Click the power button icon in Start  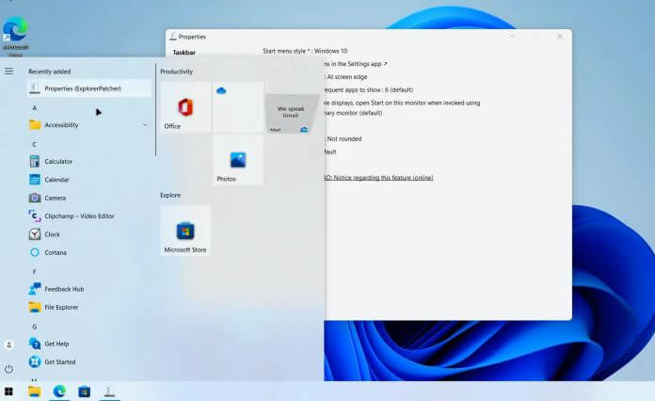(8, 369)
